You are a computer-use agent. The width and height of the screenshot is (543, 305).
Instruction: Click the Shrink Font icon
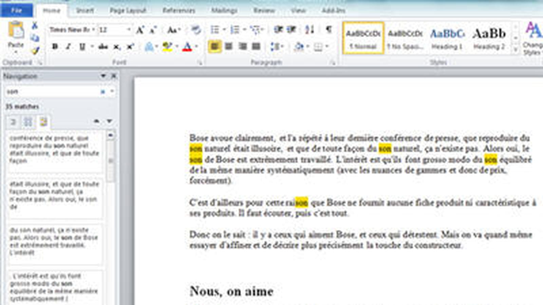[153, 30]
